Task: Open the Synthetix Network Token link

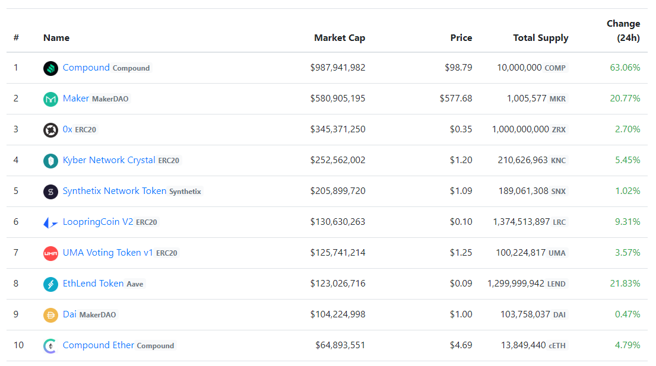Action: pyautogui.click(x=114, y=191)
